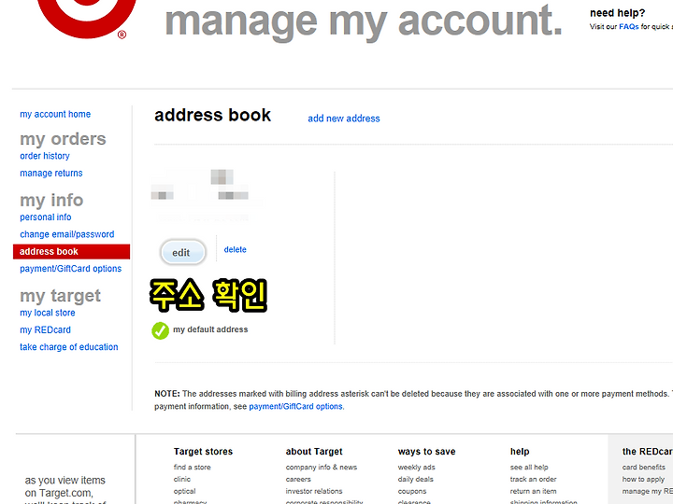Follow payment/GiftCard options link in NOTE
Viewport: 673px width, 504px height.
[x=295, y=406]
